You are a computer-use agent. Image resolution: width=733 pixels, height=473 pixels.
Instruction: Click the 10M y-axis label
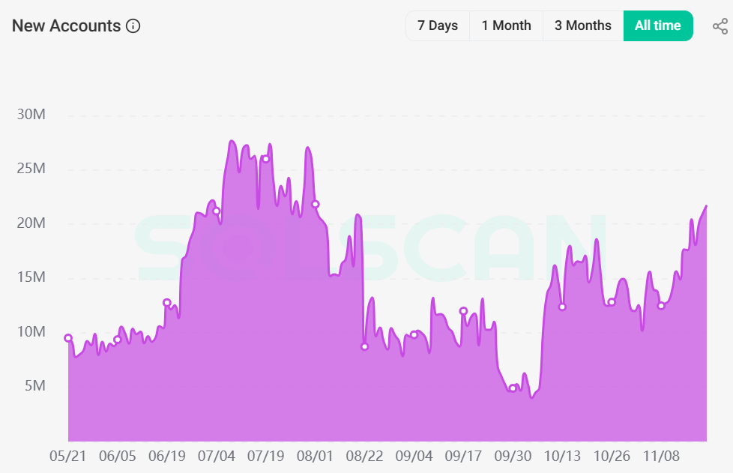coord(31,332)
